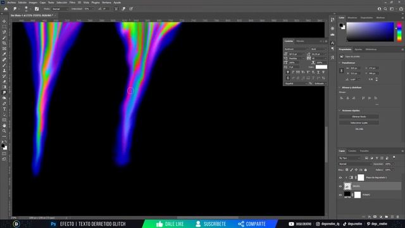Open the Filtro menu
Image resolution: width=405 pixels, height=228 pixels.
click(72, 3)
